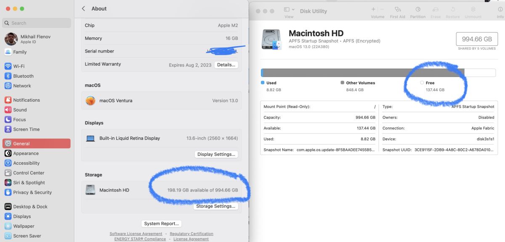Viewport: 505px width, 242px height.
Task: Click "13.6-inch (2560 × 1664)" display text
Action: coord(212,138)
